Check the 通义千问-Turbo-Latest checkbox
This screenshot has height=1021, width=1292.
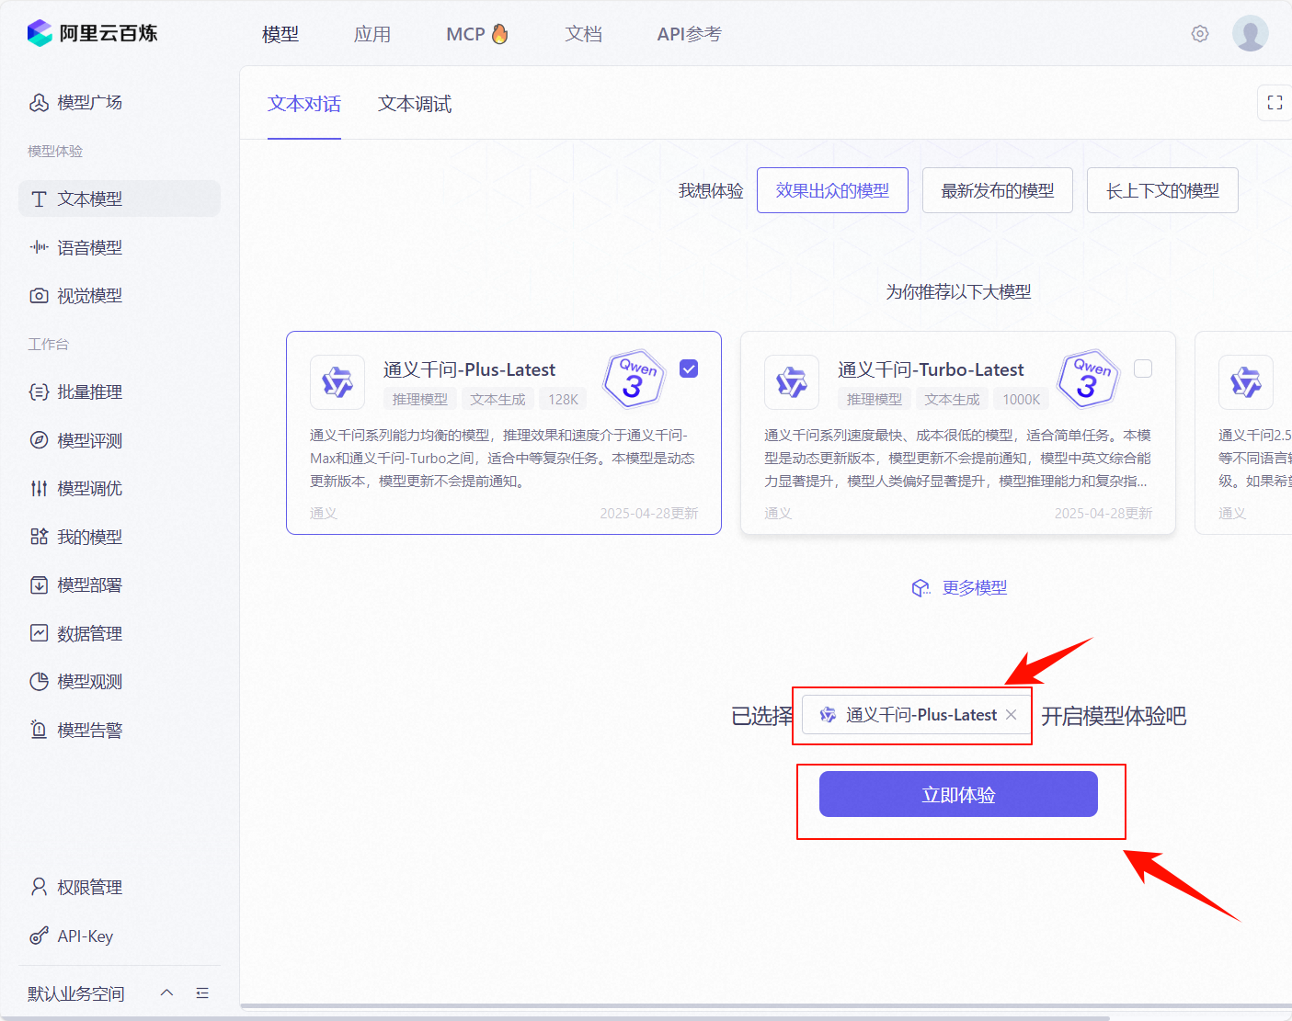tap(1143, 369)
